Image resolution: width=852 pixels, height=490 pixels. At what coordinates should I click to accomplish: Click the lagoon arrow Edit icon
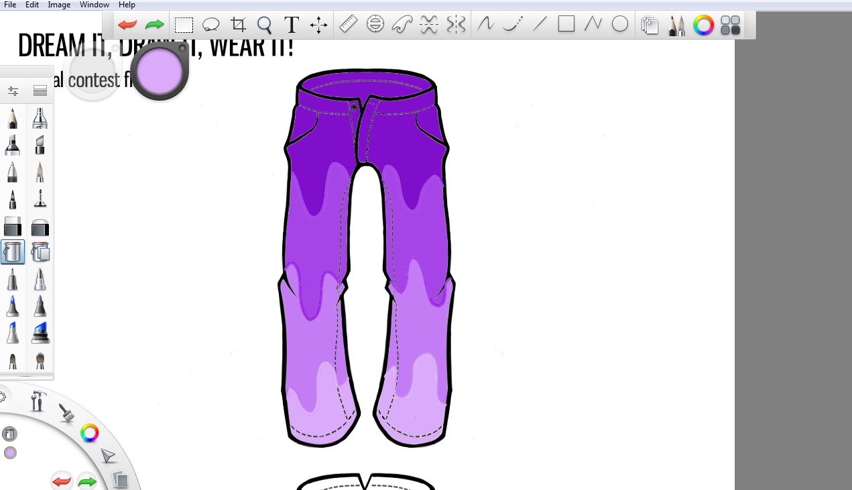108,457
